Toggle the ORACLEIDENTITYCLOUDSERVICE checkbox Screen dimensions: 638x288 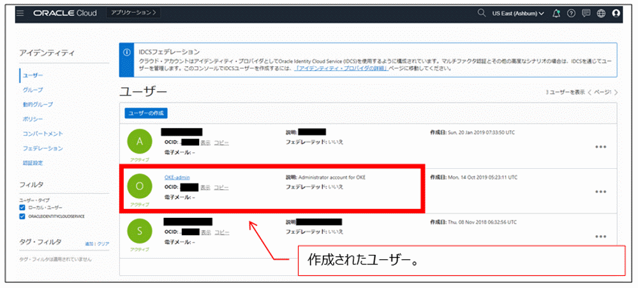pos(22,217)
